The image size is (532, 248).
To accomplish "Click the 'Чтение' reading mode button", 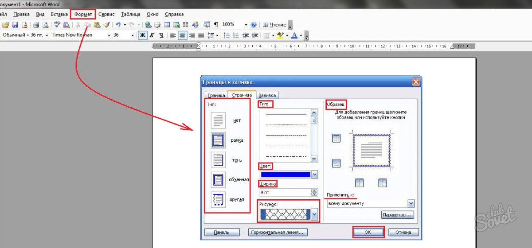I will [x=275, y=25].
